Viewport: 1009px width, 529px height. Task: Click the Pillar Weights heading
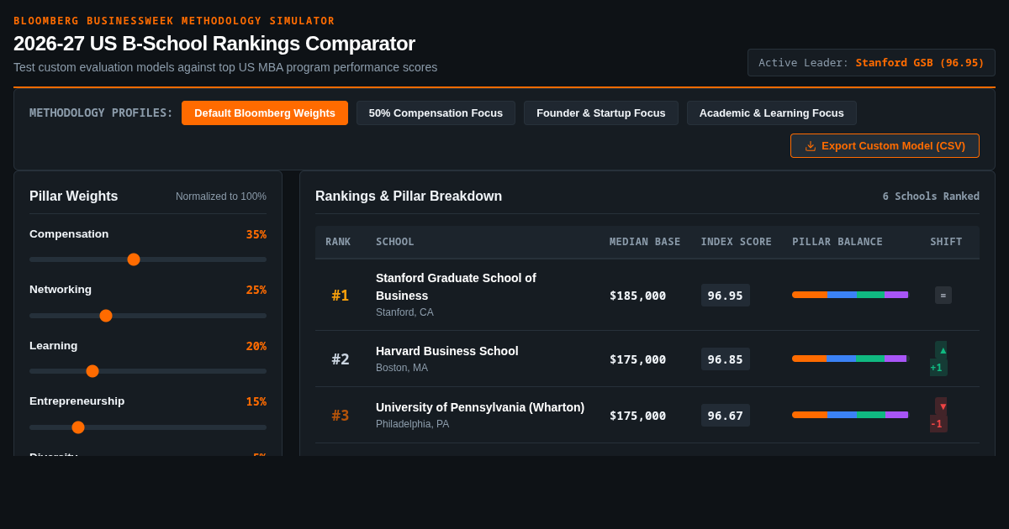pos(74,196)
